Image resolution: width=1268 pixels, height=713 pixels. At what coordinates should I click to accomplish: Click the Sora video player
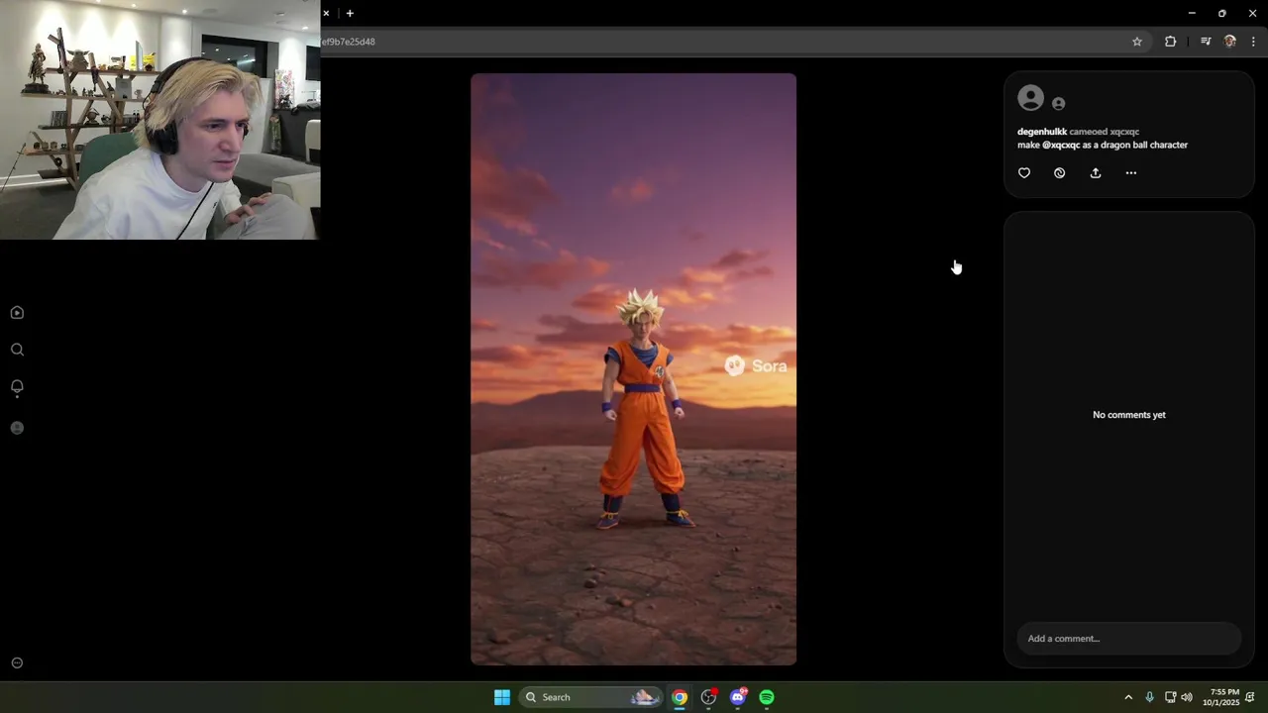coord(633,368)
